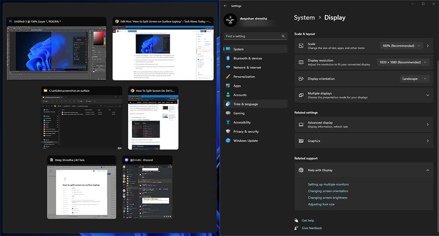This screenshot has height=236, width=439.
Task: Click the Accessibility figure icon
Action: pos(228,122)
